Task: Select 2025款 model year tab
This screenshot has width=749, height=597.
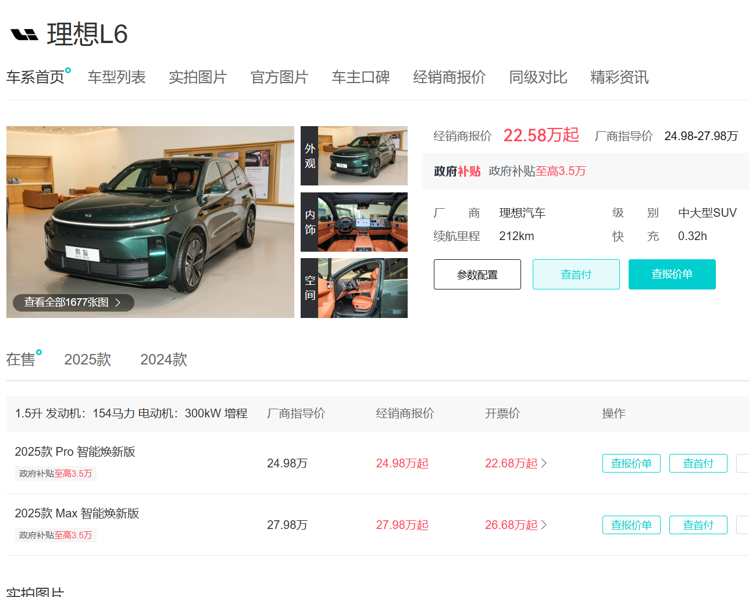Action: [x=88, y=359]
